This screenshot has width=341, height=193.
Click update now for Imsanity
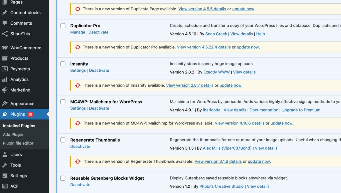(x=230, y=85)
